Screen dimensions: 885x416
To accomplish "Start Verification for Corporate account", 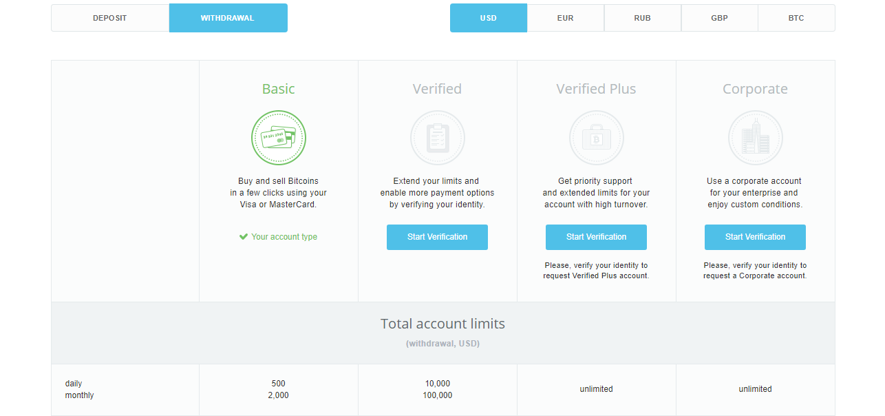I will pos(756,237).
